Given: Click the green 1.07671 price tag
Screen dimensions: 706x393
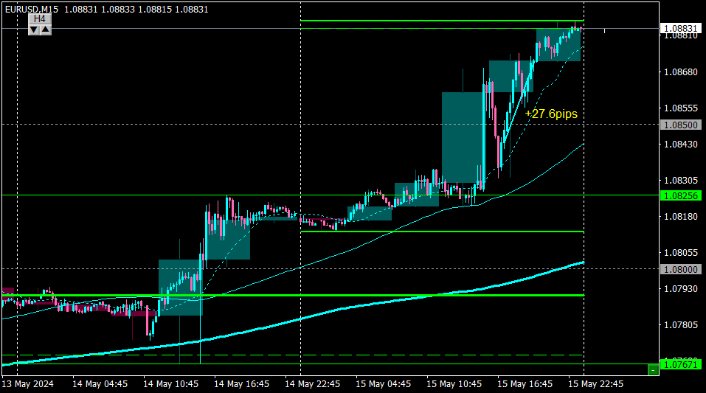Looking at the screenshot, I should [681, 364].
